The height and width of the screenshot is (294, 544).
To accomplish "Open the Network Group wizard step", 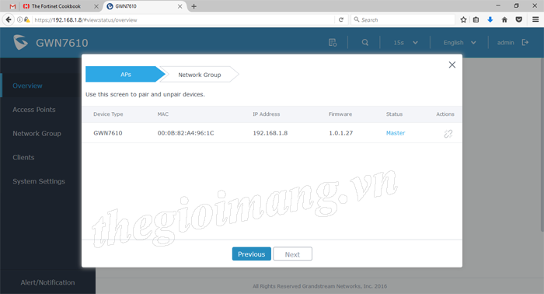I will click(x=200, y=75).
